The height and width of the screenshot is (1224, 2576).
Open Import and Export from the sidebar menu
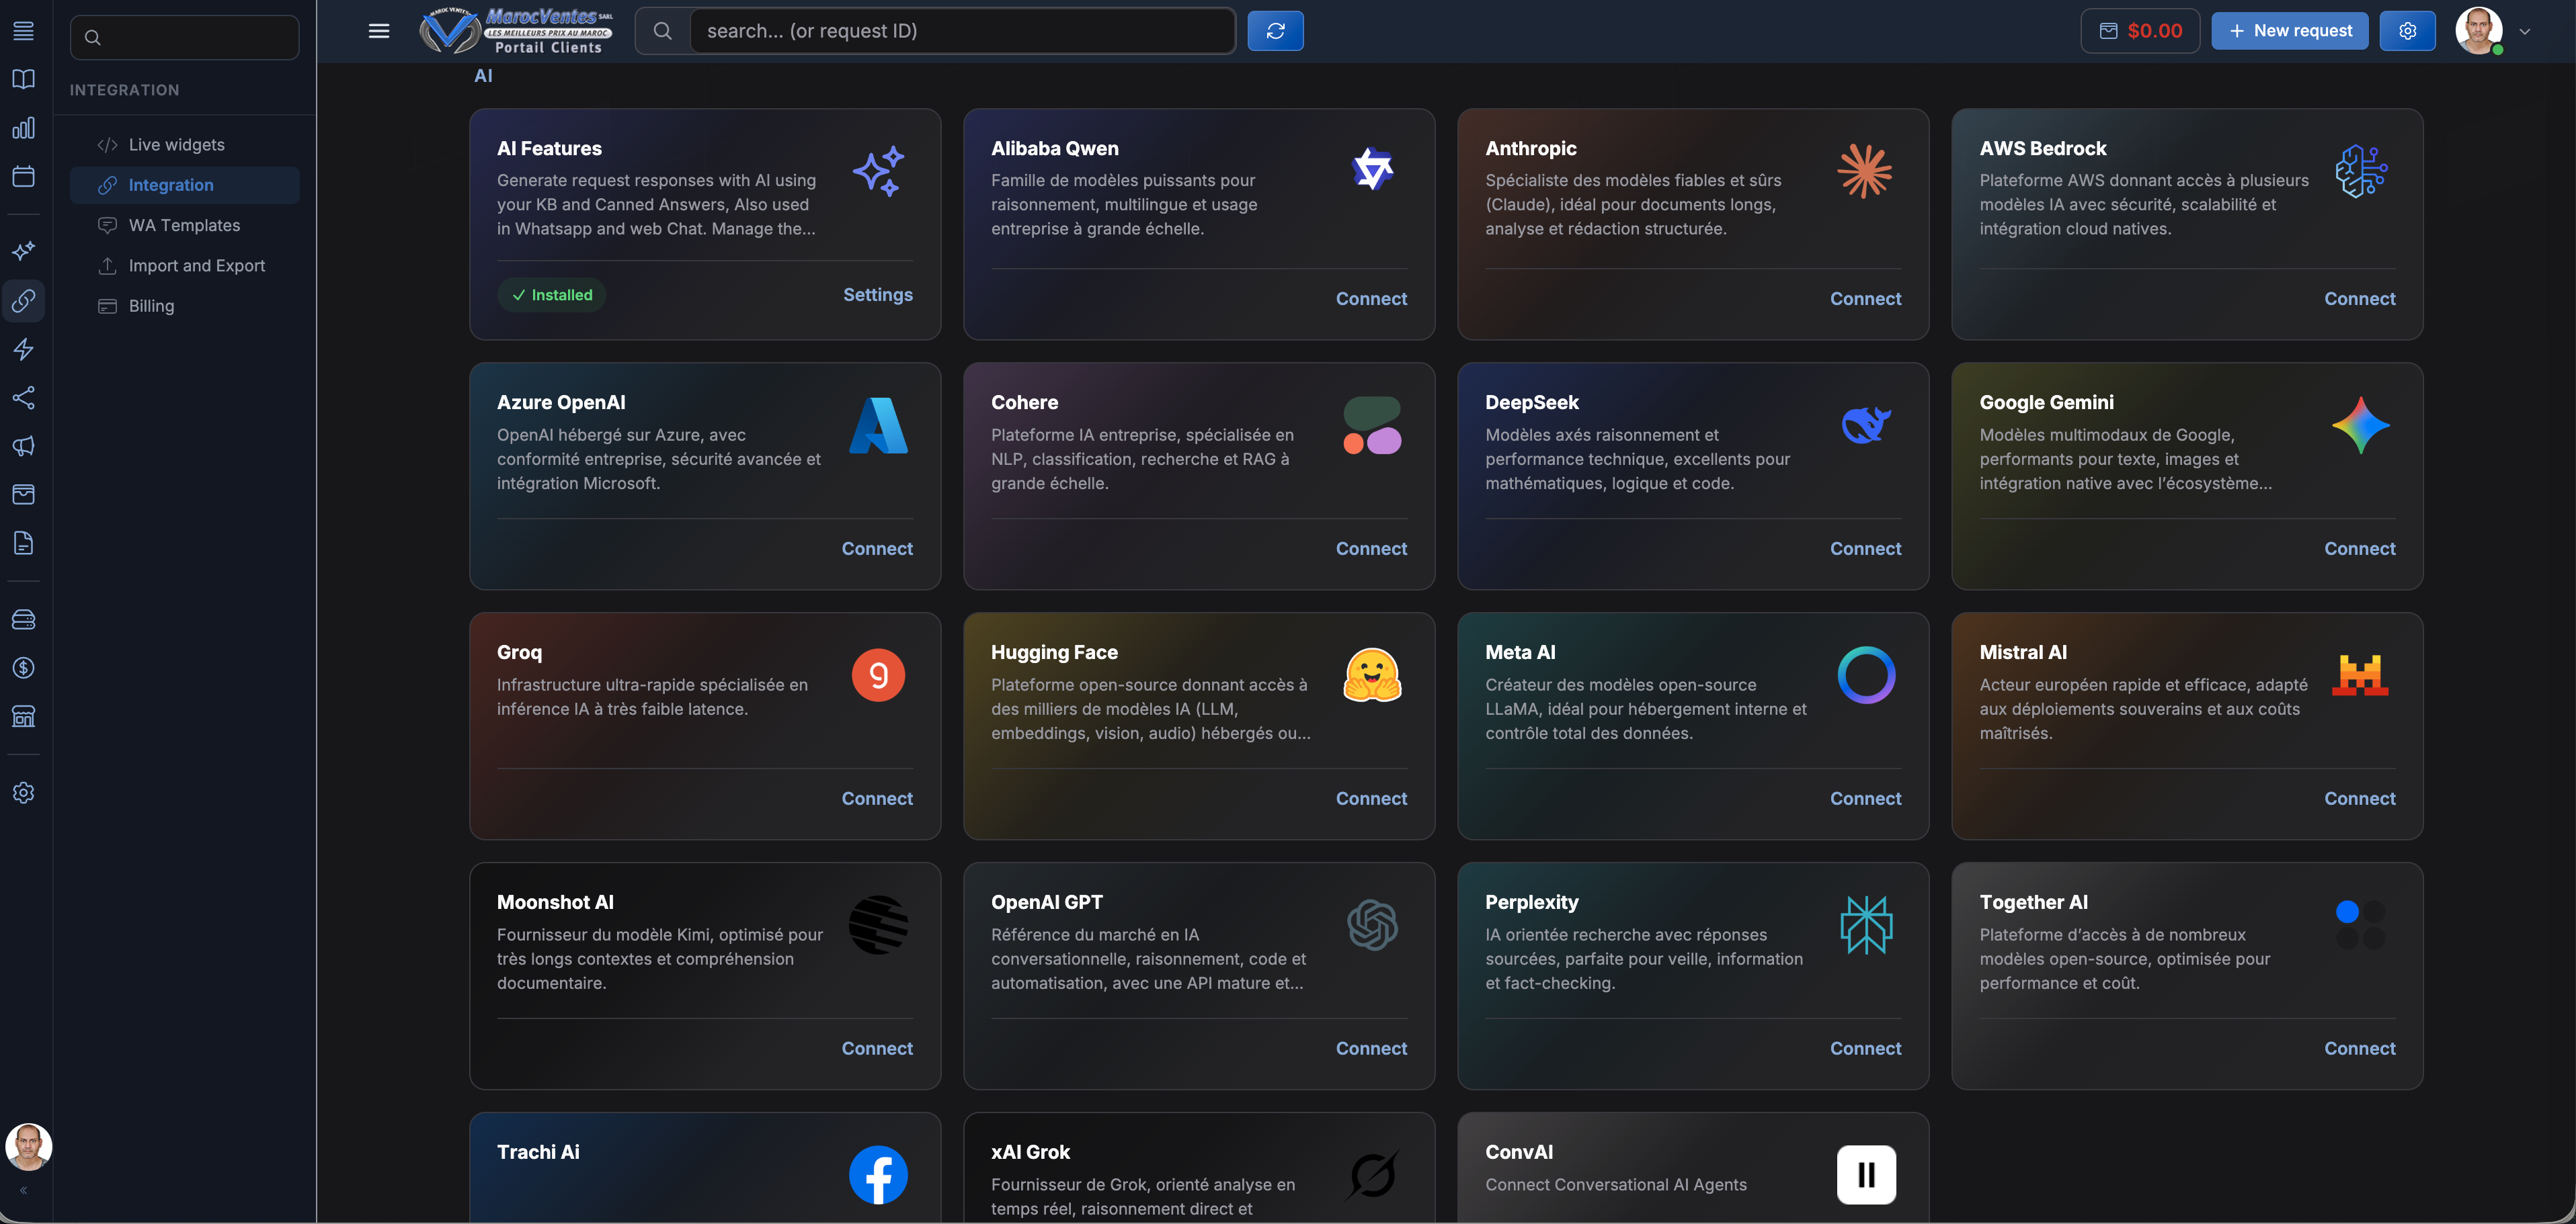point(196,265)
